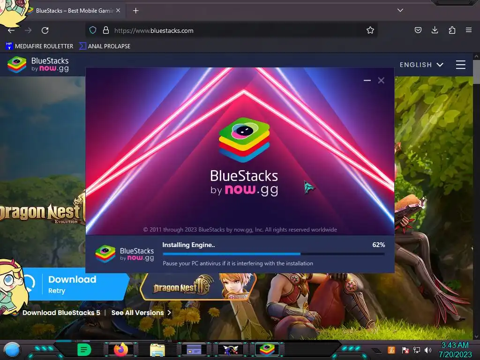Select the BlueStacks – Best Mobile Gaming tab
The image size is (480, 360).
coord(75,11)
